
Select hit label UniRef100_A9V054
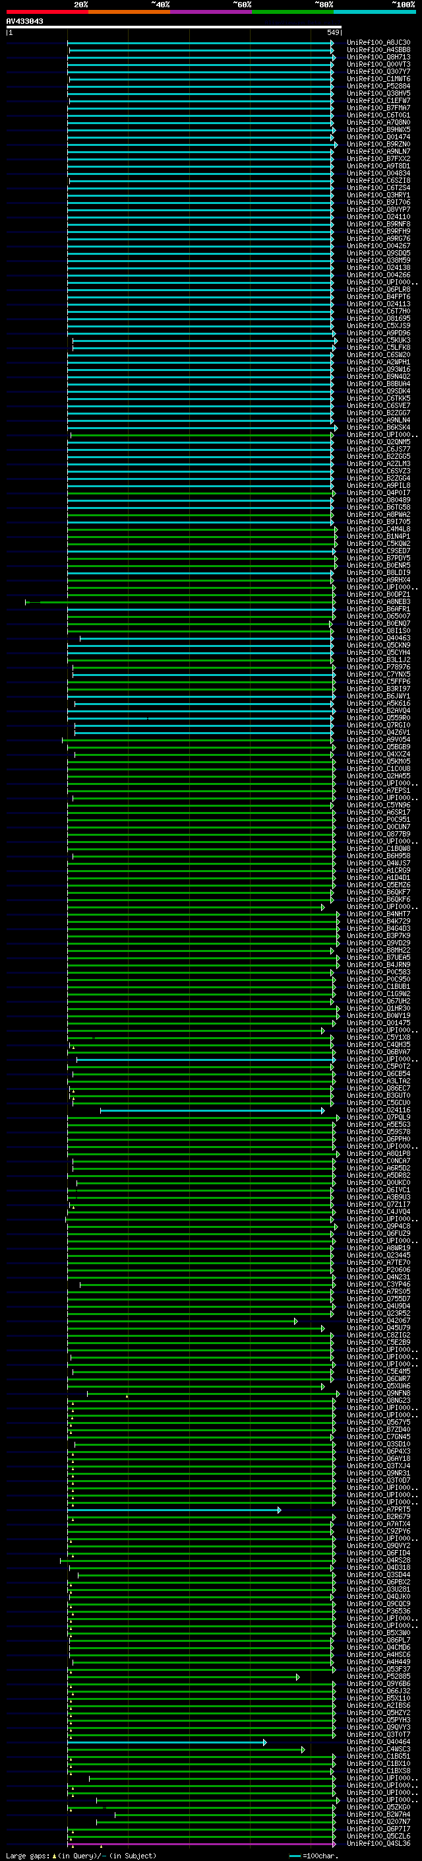pos(378,740)
